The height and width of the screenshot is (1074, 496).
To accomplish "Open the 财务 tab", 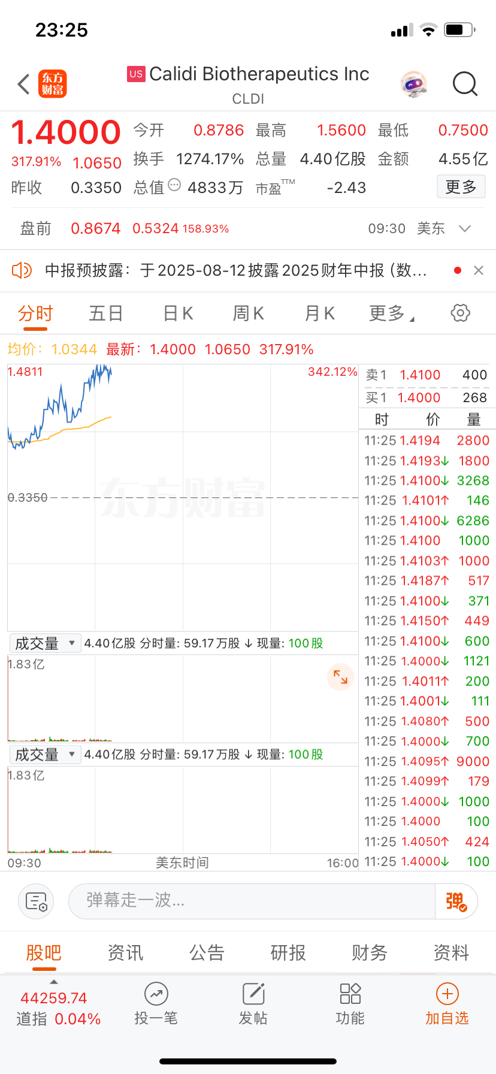I will pos(370,952).
